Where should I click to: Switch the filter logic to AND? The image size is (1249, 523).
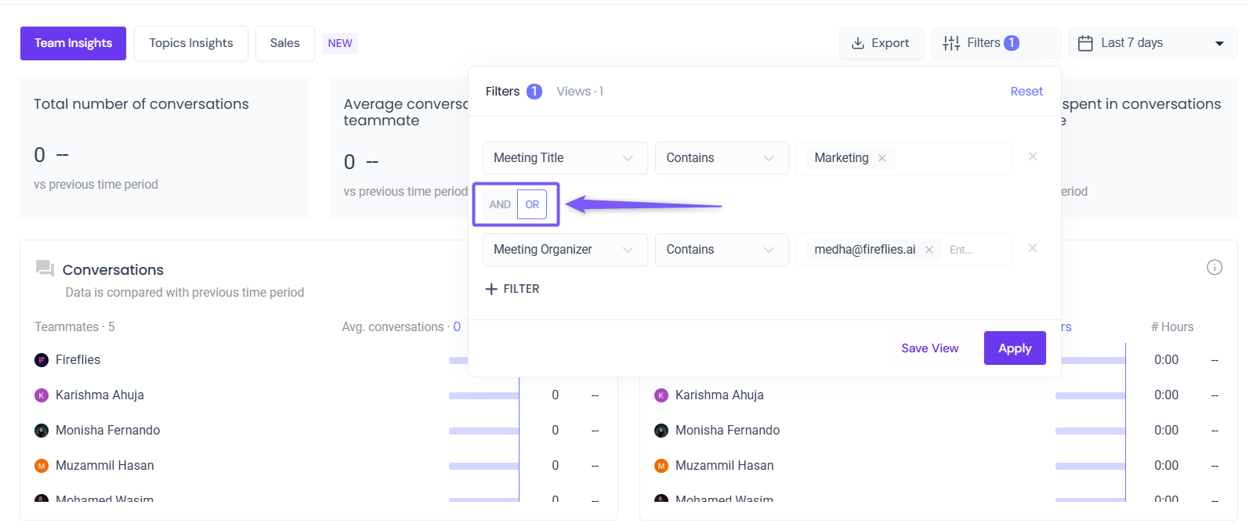point(500,204)
